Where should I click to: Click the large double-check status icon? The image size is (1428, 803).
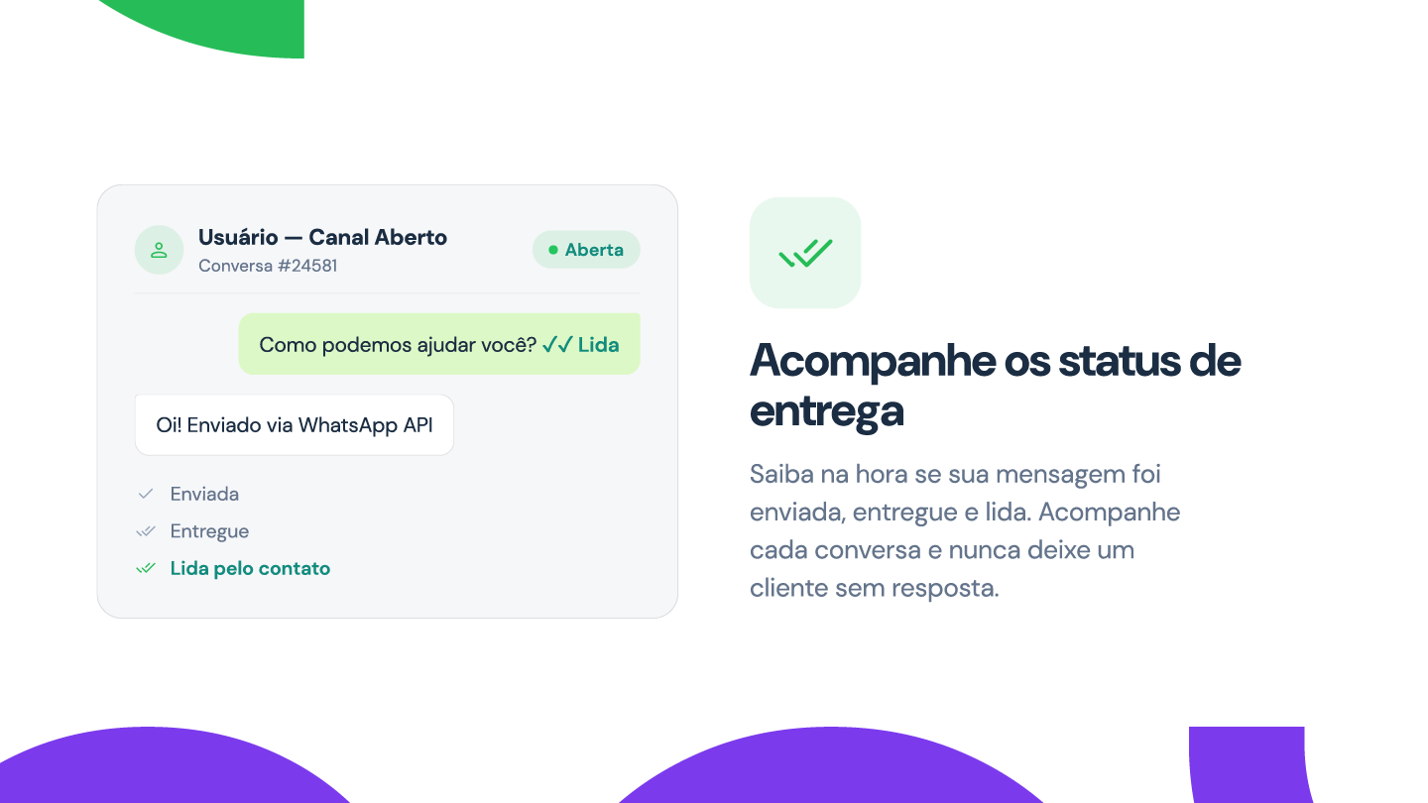[x=805, y=253]
